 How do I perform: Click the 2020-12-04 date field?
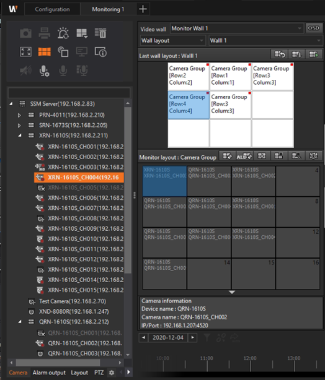point(168,337)
